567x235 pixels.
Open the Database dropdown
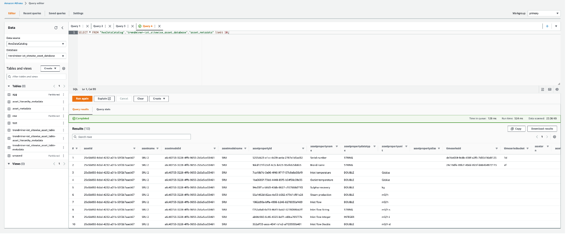36,56
